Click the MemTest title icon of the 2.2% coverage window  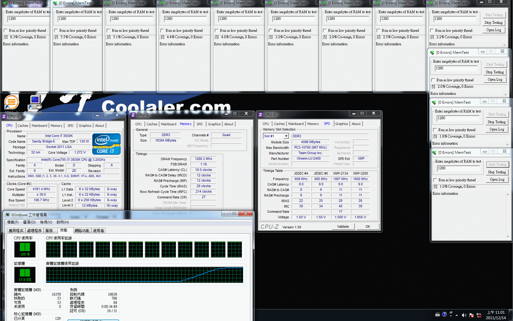tap(431, 3)
